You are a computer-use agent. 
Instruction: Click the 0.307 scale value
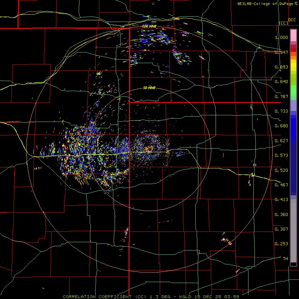click(x=281, y=229)
